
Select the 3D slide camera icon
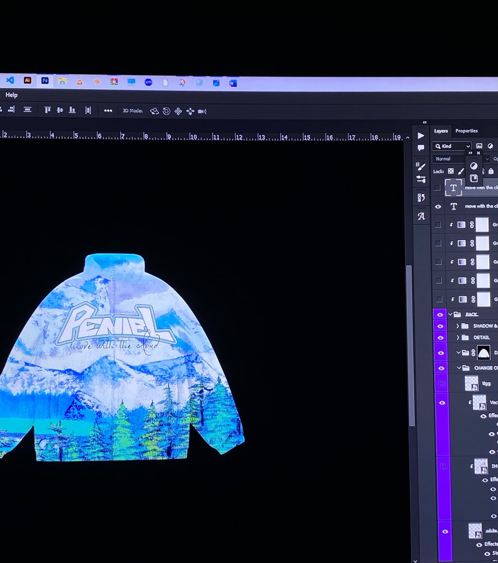click(x=190, y=111)
